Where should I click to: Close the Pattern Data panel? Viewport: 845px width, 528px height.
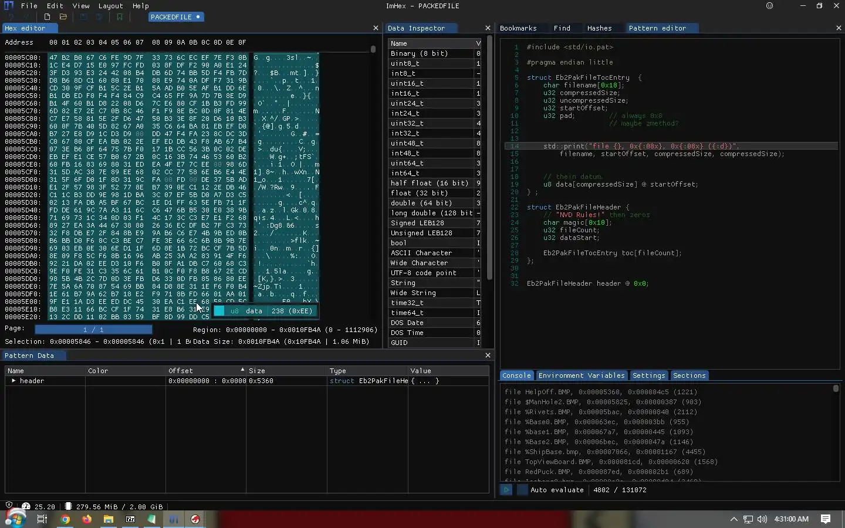pyautogui.click(x=488, y=356)
